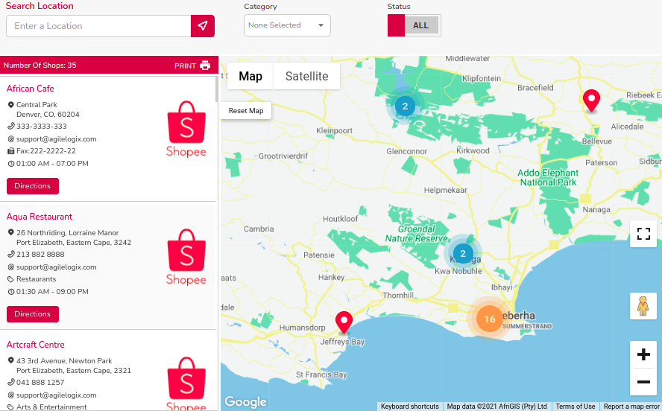Click Artcraft Centre phone 041 888 1257
Viewport: 662px width, 411px height.
(40, 383)
